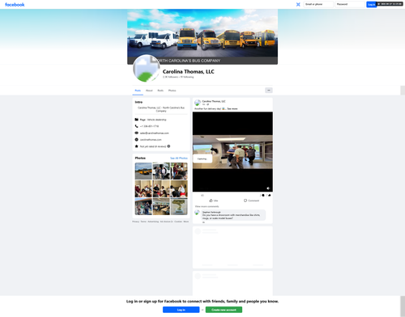The width and height of the screenshot is (405, 317).
Task: Click the blue accessibility icon beside email field
Action: click(298, 4)
